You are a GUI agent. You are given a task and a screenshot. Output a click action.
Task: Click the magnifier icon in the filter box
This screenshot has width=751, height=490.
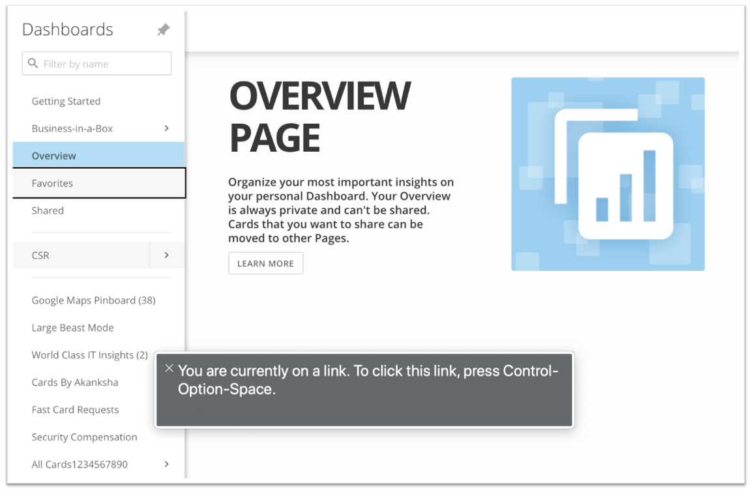[x=33, y=63]
